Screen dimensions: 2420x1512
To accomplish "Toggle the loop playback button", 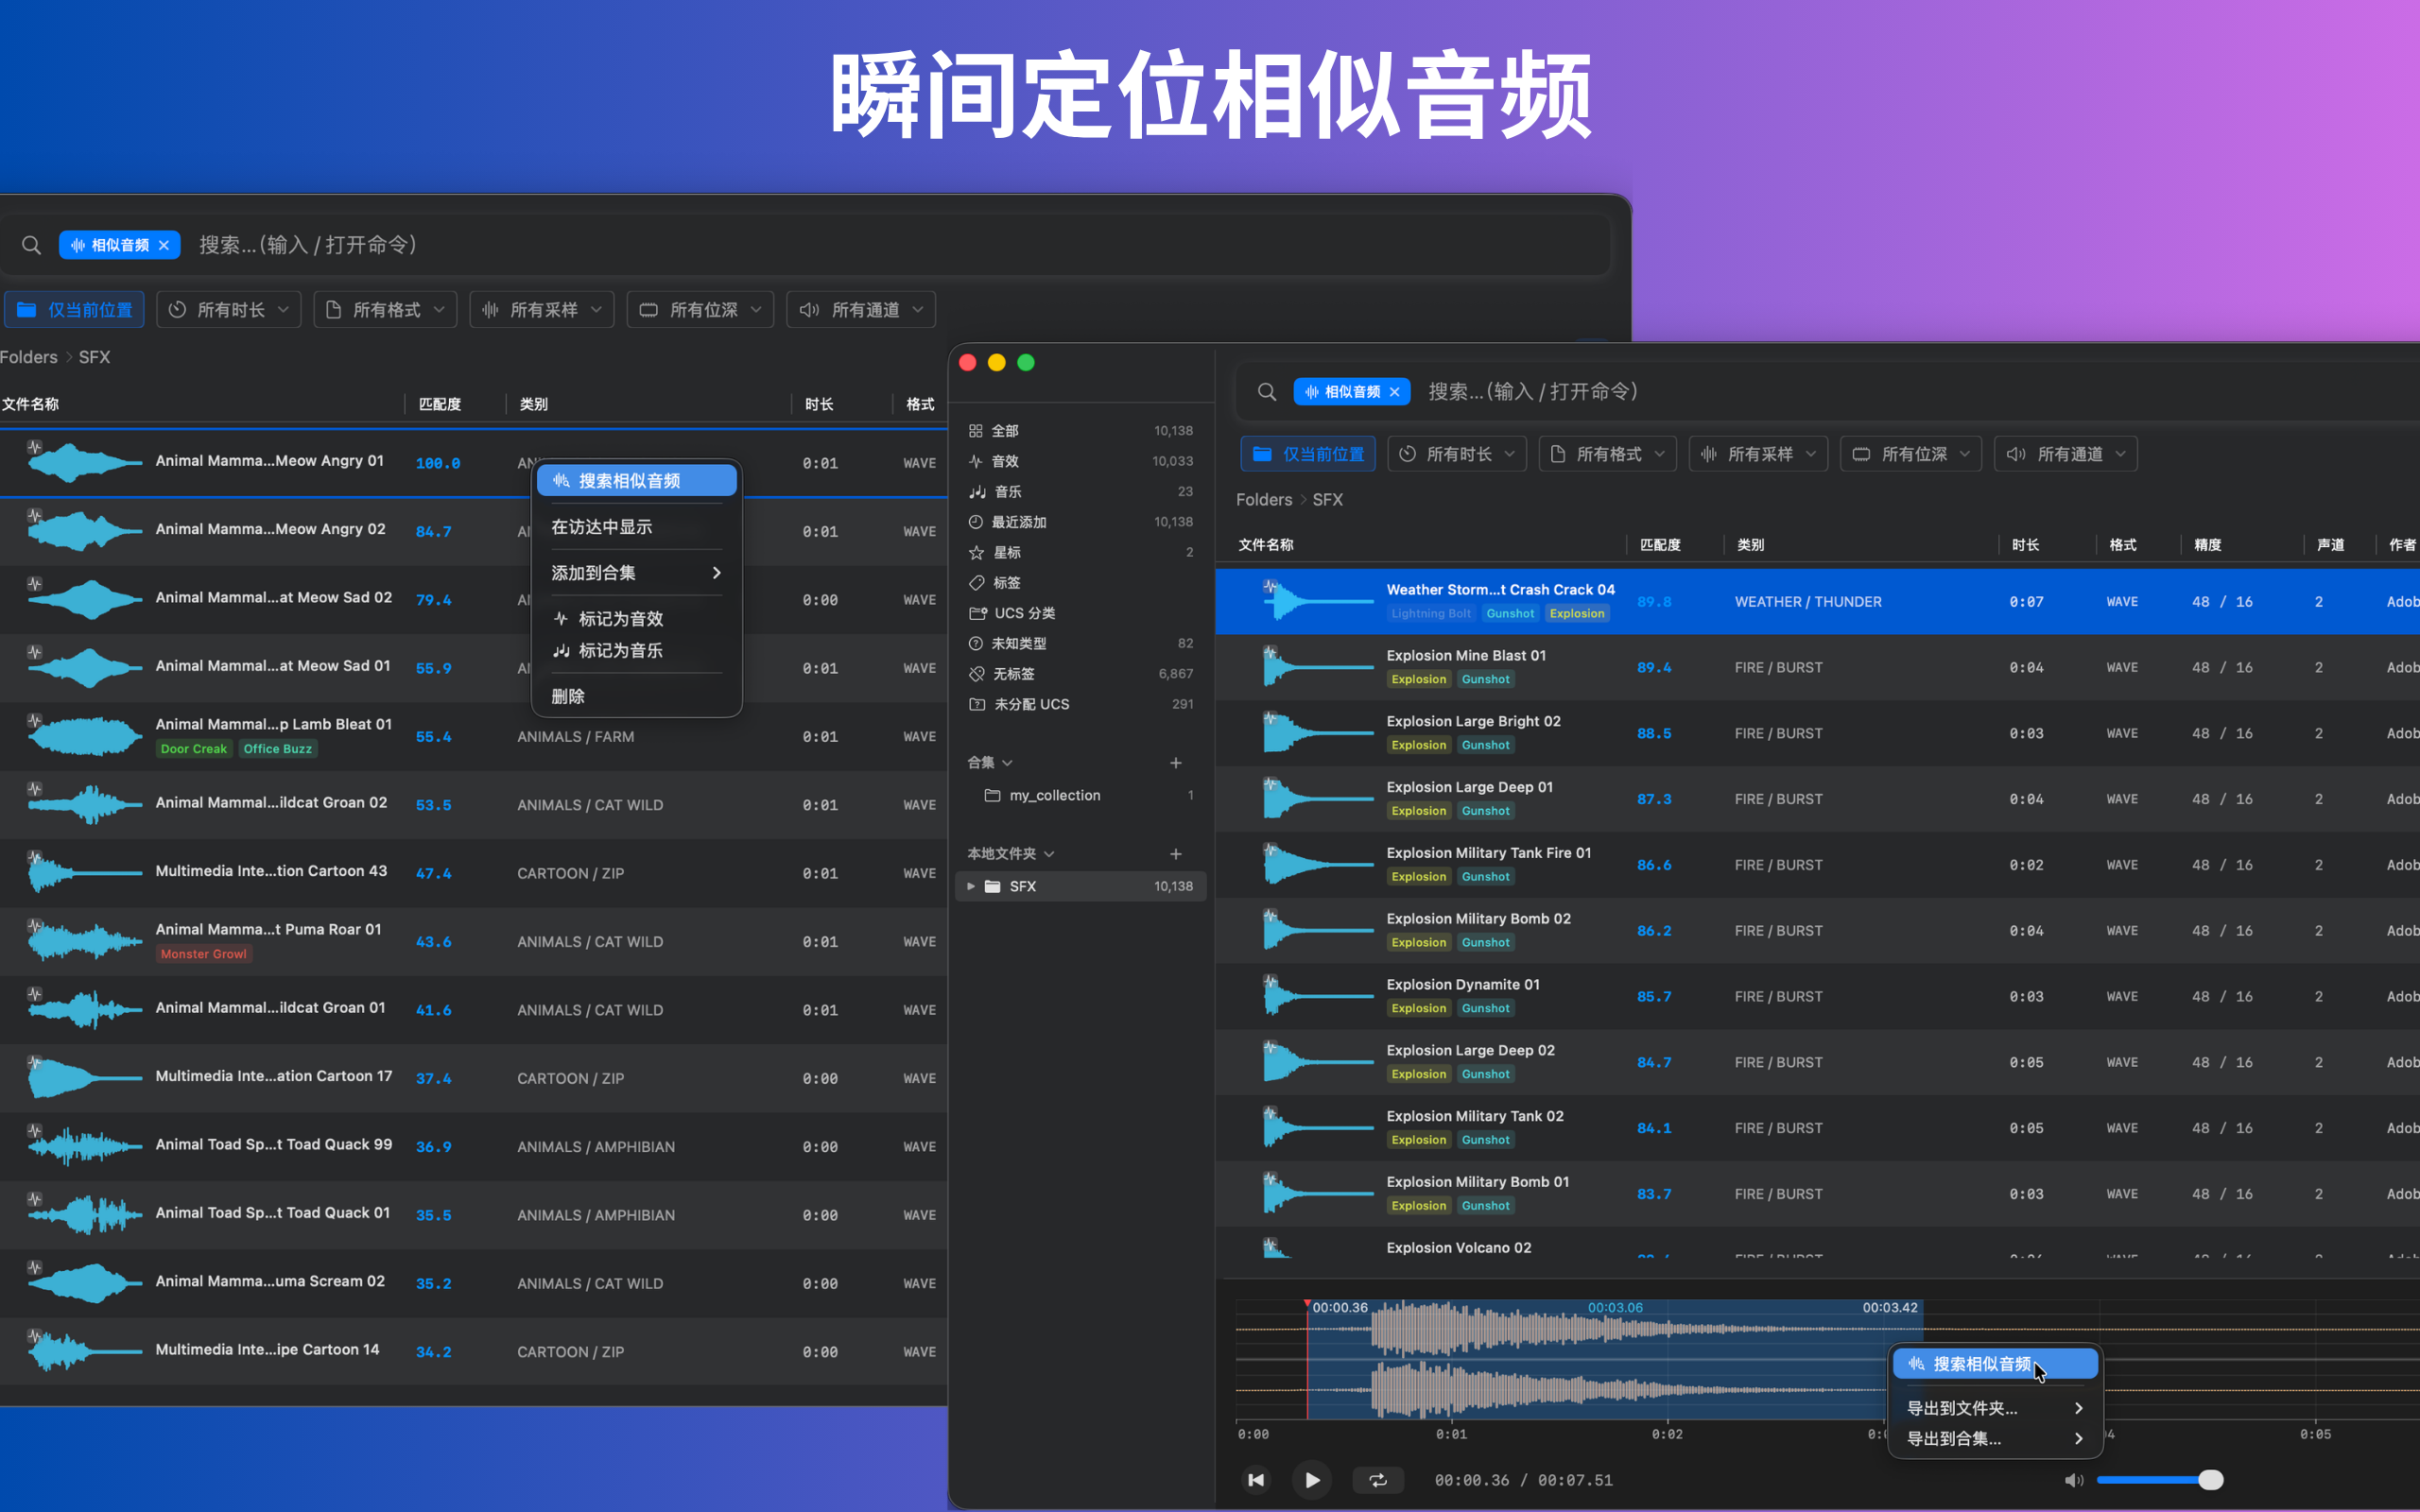I will [x=1378, y=1480].
